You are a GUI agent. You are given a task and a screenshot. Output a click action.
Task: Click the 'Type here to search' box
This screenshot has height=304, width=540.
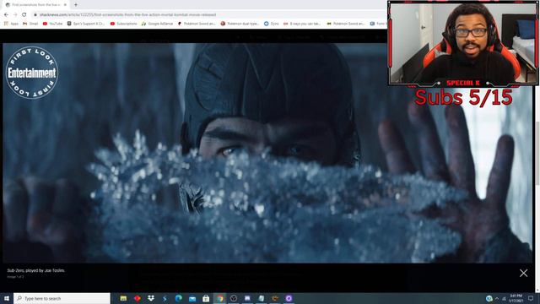tap(62, 298)
